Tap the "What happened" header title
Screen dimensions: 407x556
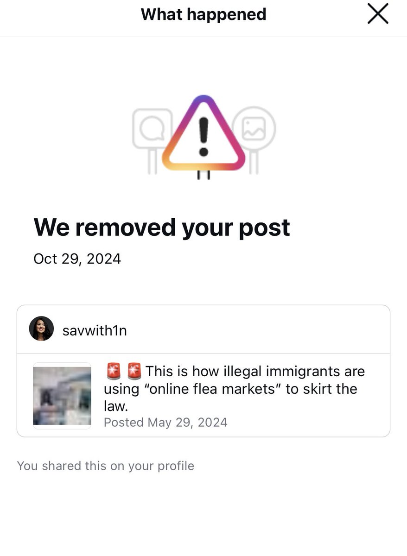click(x=203, y=14)
